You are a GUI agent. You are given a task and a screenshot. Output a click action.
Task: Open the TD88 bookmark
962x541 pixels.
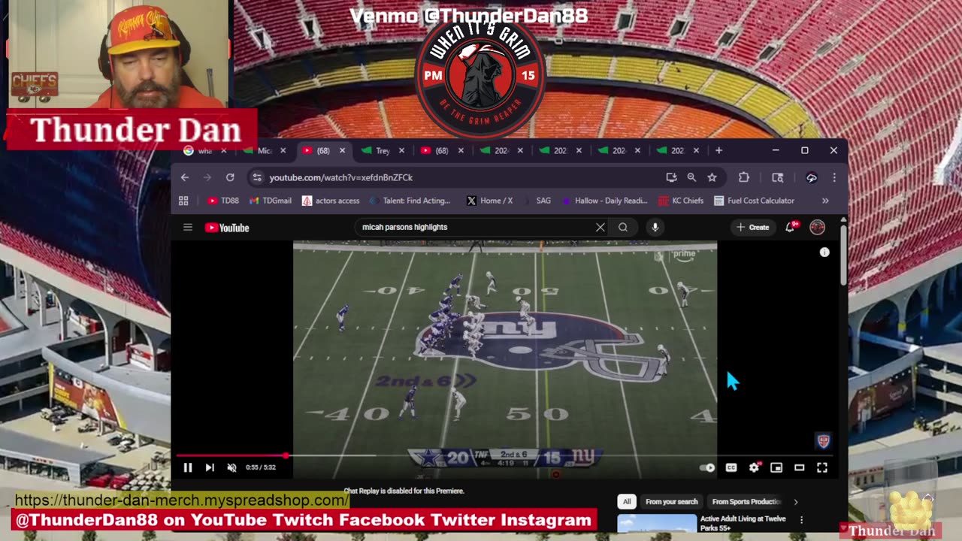[223, 201]
